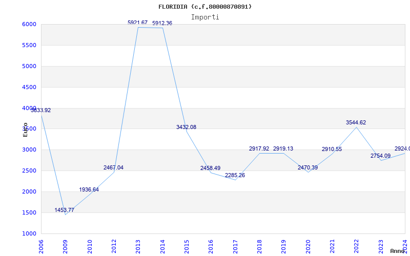Click the x-axis year 2014
The width and height of the screenshot is (410, 256).
pos(162,247)
